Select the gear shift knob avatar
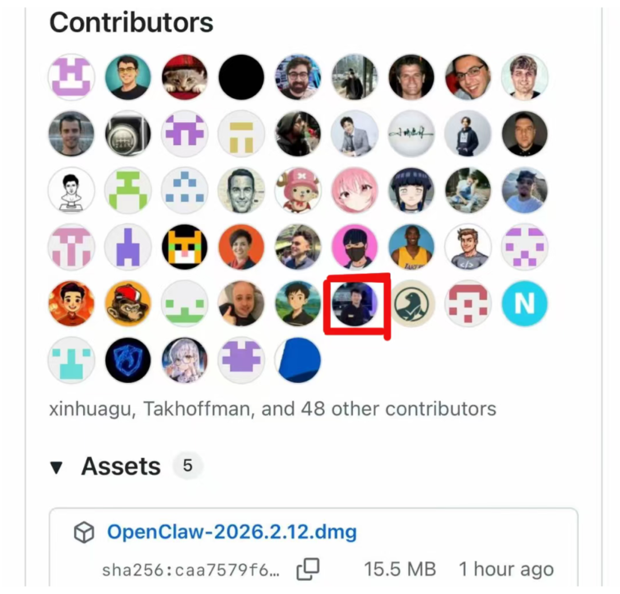 click(128, 134)
